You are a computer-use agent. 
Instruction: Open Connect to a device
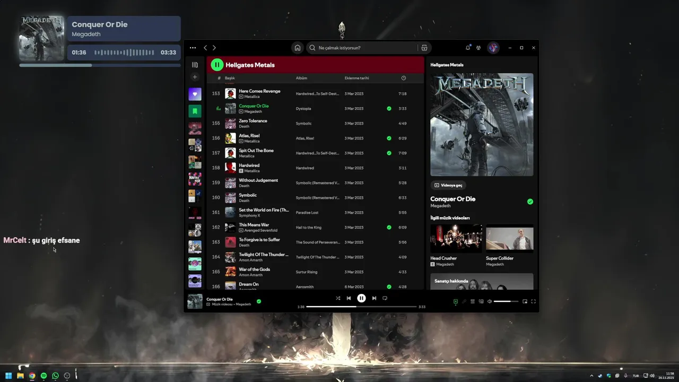(481, 301)
